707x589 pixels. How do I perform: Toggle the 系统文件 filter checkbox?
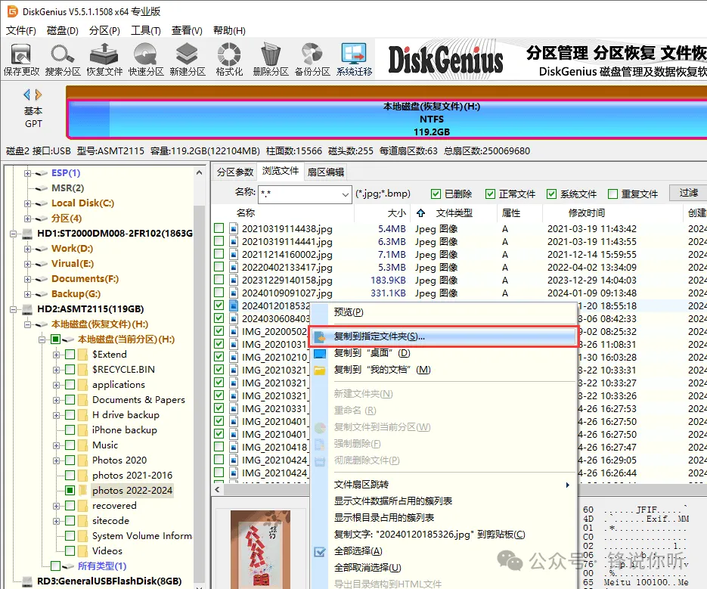(551, 194)
